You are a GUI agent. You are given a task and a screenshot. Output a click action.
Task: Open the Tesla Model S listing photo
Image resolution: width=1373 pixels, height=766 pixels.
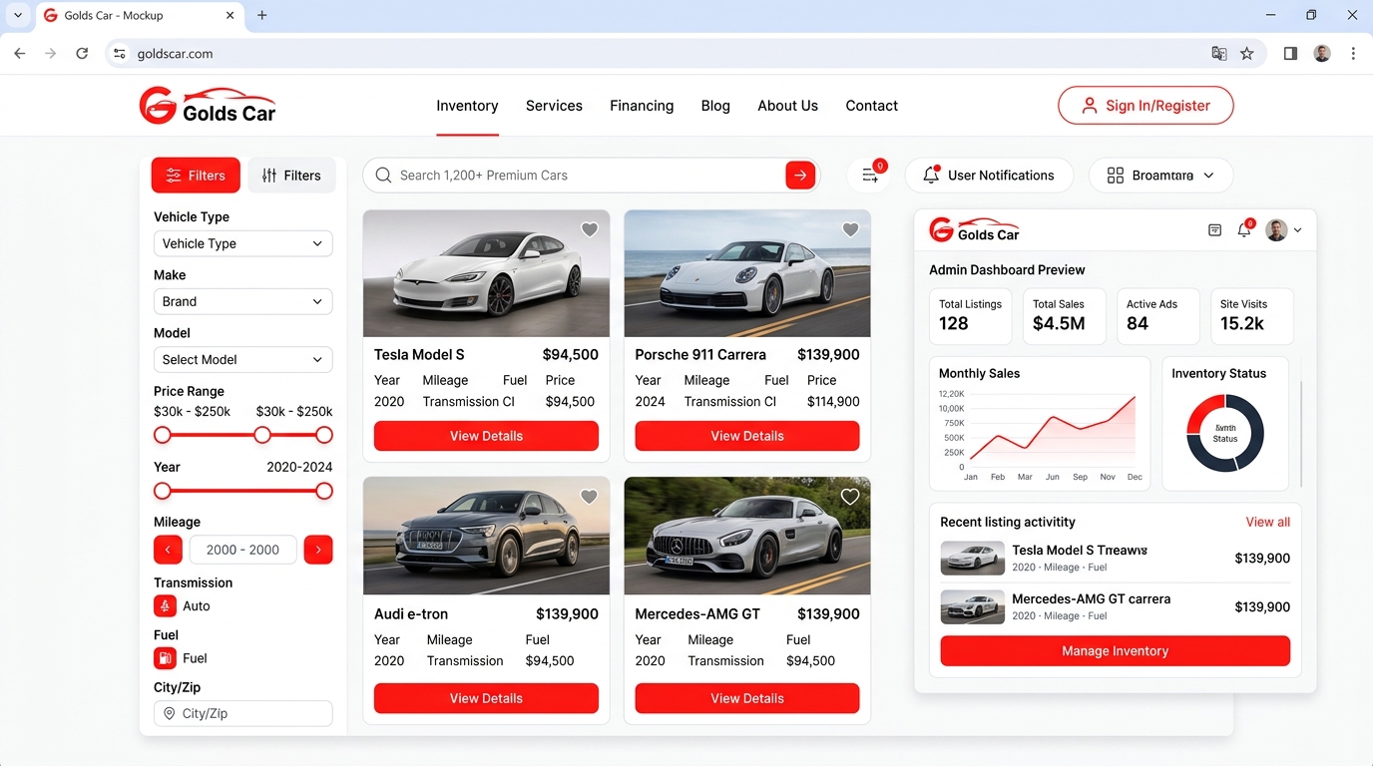pyautogui.click(x=486, y=273)
